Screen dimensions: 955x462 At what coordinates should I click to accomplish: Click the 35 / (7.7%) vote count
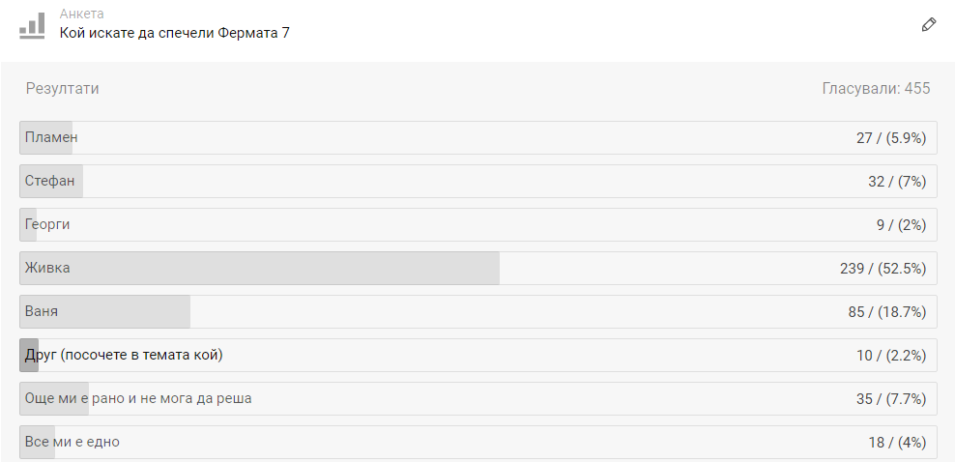891,399
